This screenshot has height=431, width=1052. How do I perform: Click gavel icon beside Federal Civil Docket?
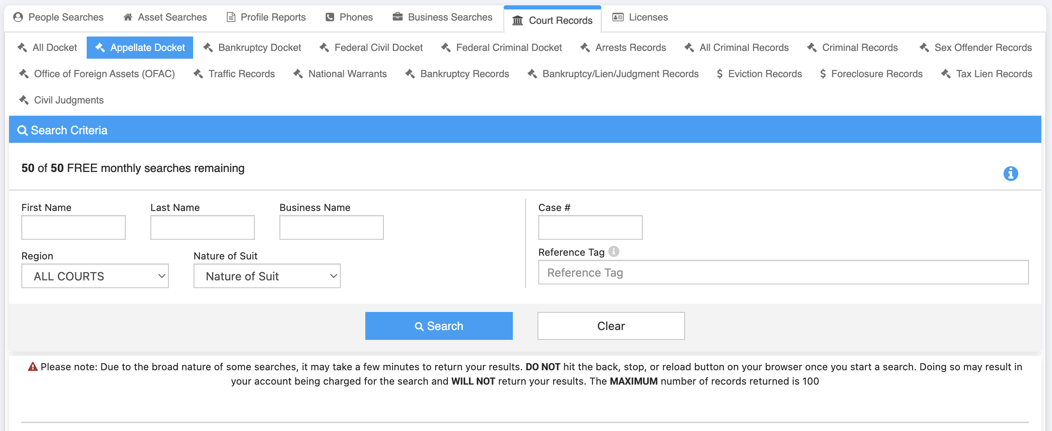coord(324,48)
